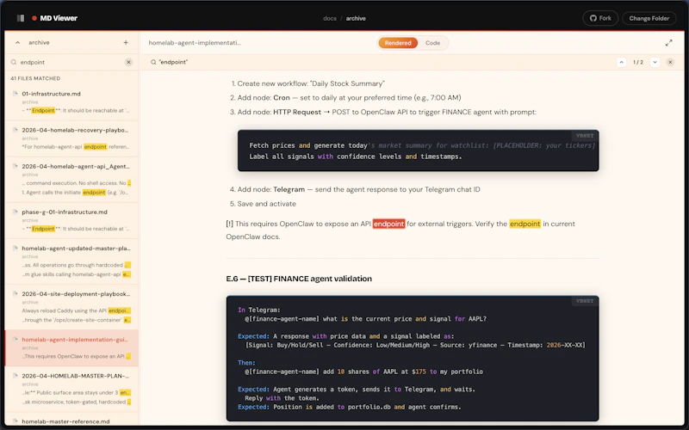Toggle the sidebar panel icon

click(21, 18)
